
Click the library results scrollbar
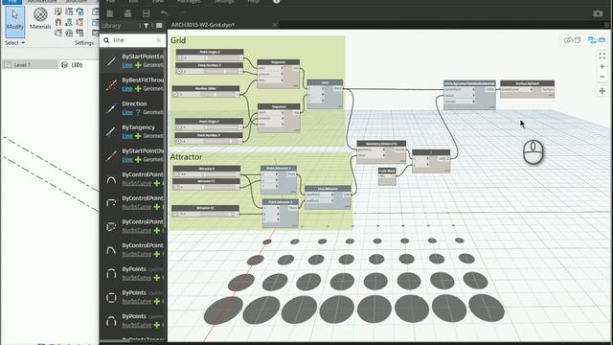pyautogui.click(x=165, y=139)
